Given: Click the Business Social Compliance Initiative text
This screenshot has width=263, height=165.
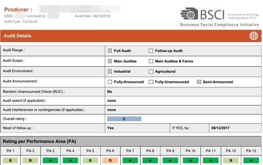Looking at the screenshot, I should click(220, 25).
